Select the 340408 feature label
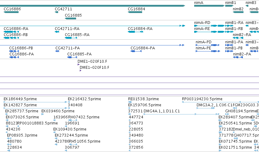 [x=75, y=105]
